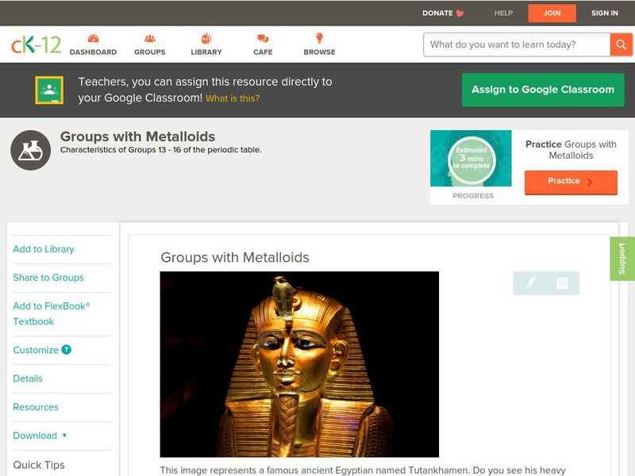This screenshot has height=476, width=635.
Task: Click the search input field
Action: (x=517, y=44)
